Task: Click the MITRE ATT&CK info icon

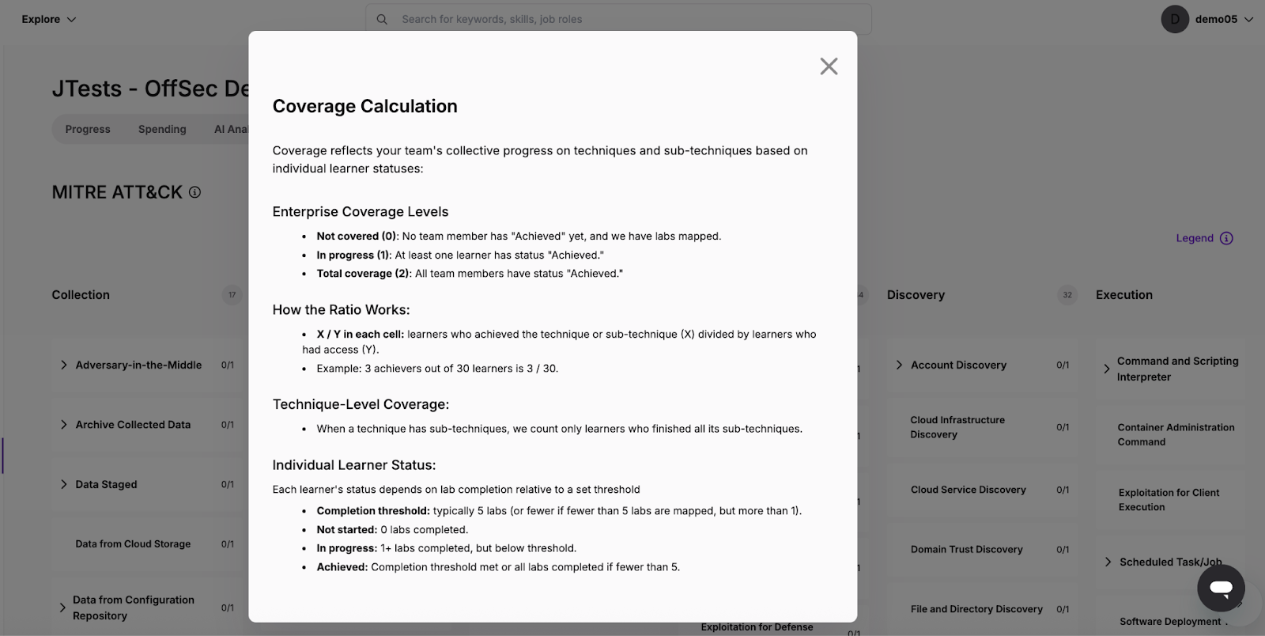Action: pos(194,192)
